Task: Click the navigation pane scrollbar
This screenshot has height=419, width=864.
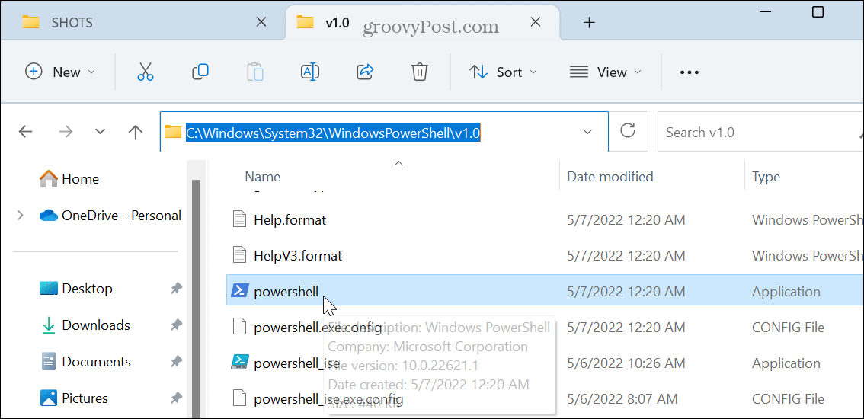Action: (x=196, y=298)
